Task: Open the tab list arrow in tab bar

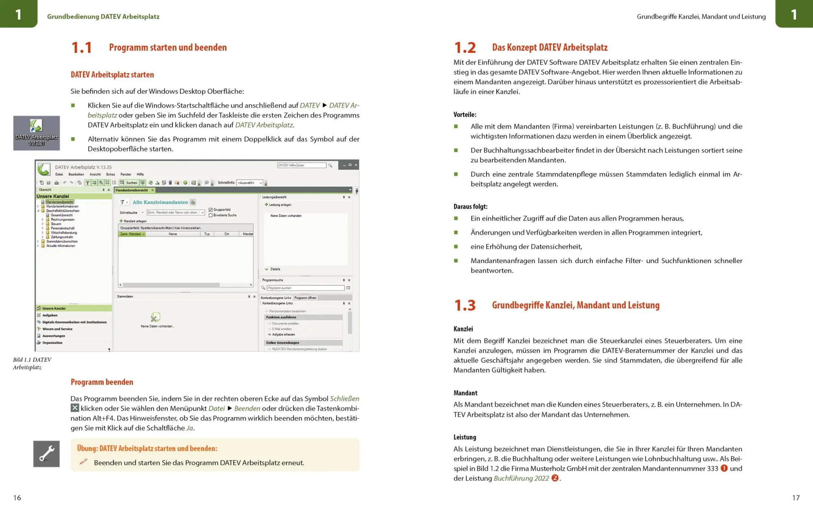Action: click(350, 190)
